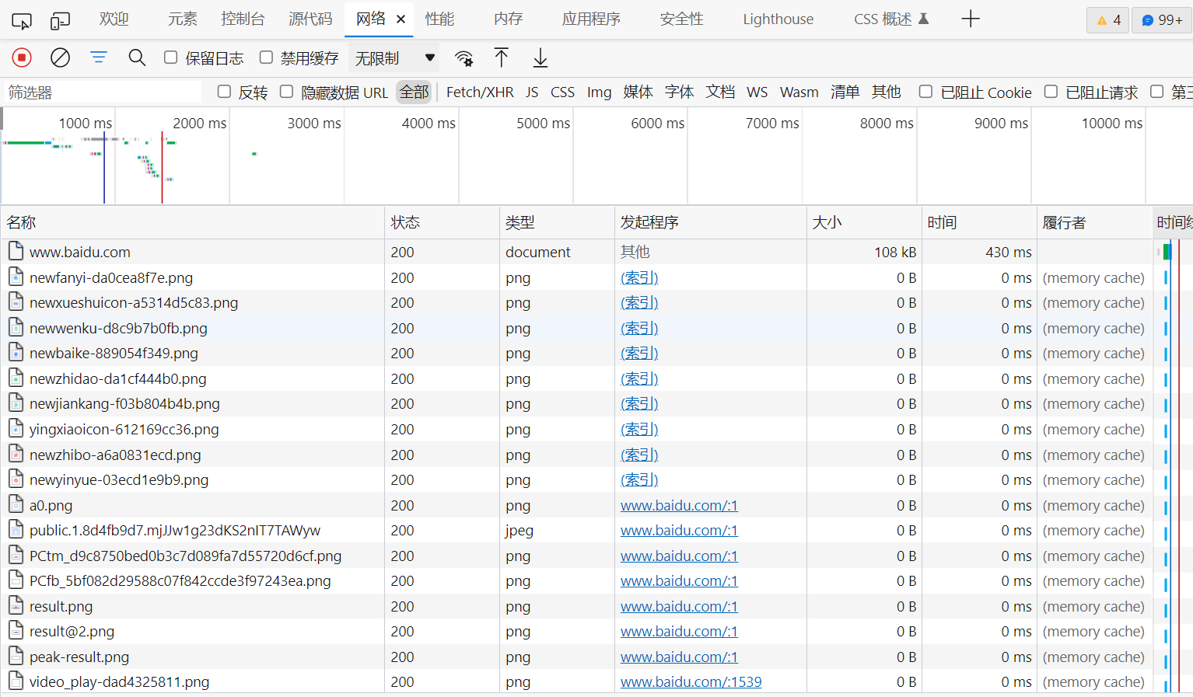Toggle device emulation icon
The height and width of the screenshot is (697, 1193).
(60, 20)
